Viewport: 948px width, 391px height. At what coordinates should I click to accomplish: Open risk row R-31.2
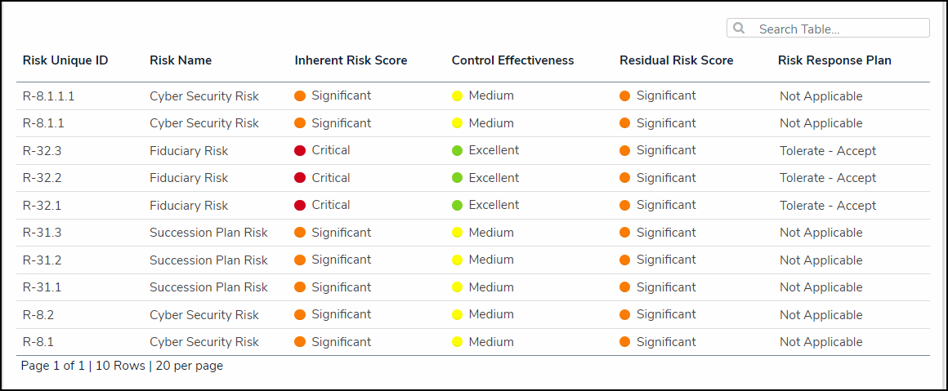42,260
